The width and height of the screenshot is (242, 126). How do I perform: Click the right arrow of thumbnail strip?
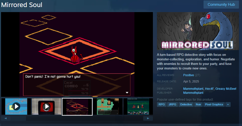148,118
